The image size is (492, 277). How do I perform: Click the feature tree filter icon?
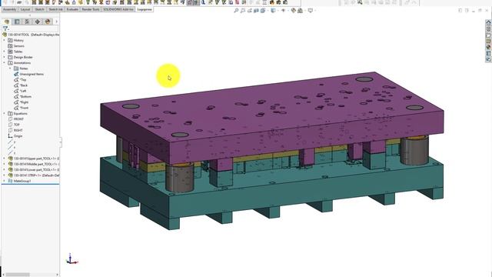pos(5,28)
